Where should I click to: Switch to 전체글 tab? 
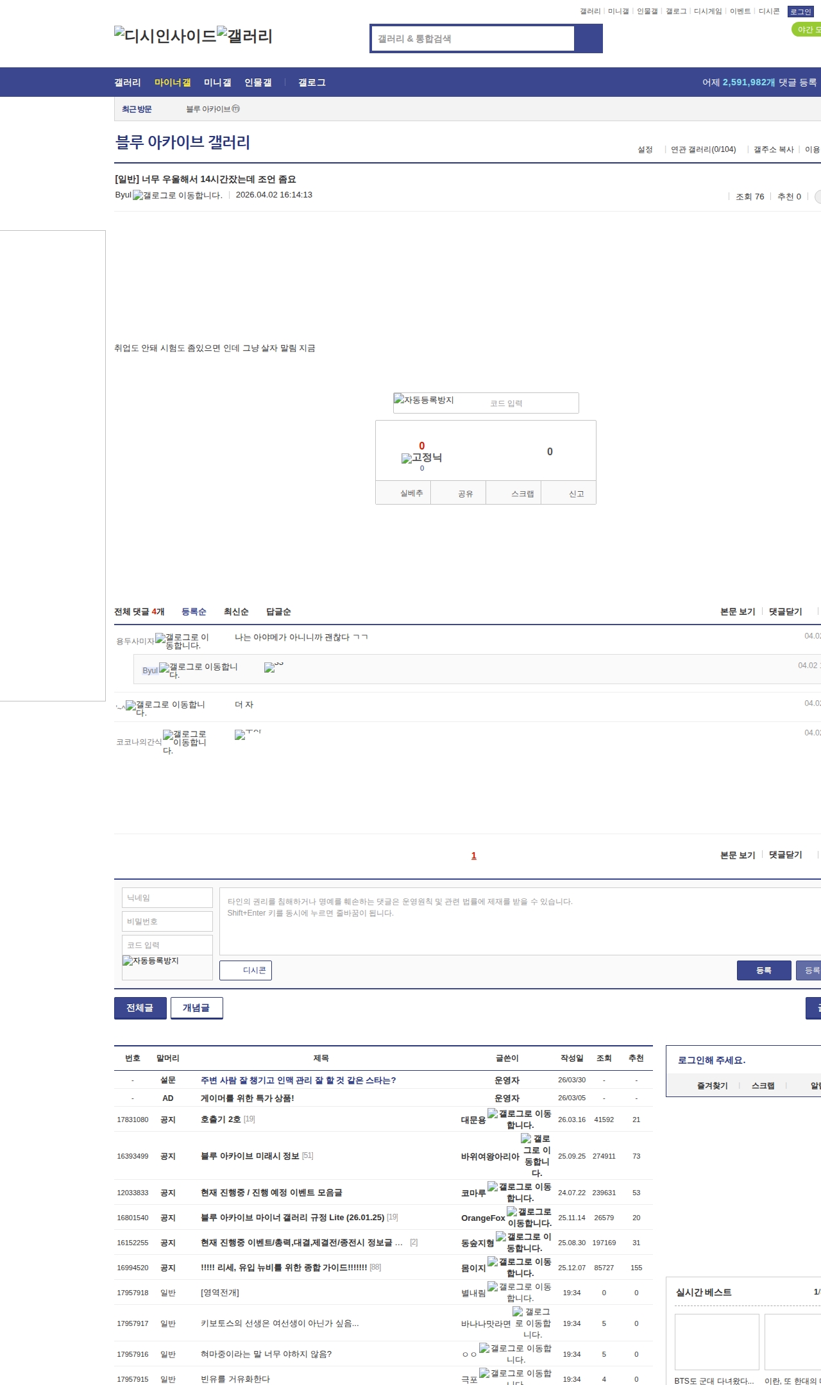(140, 1008)
